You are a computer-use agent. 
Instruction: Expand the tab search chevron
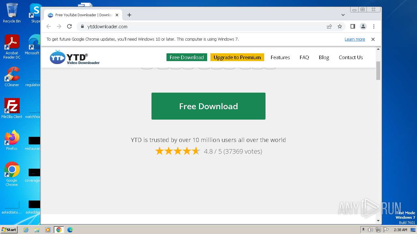tap(343, 15)
